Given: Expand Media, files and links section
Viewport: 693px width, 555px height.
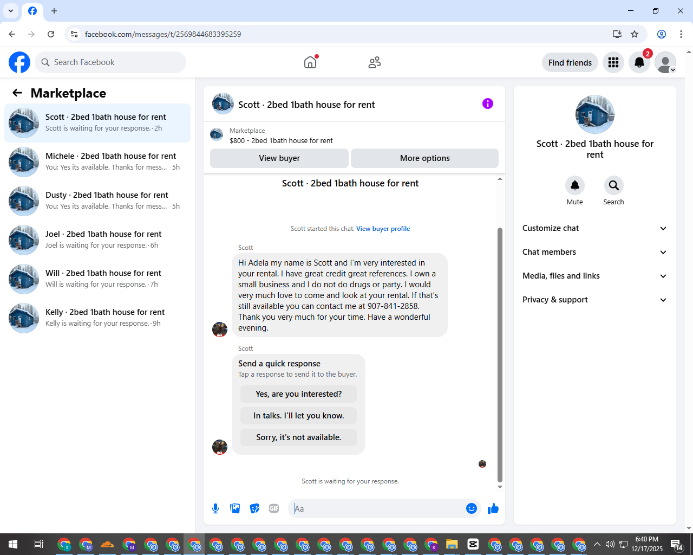Looking at the screenshot, I should (x=594, y=276).
